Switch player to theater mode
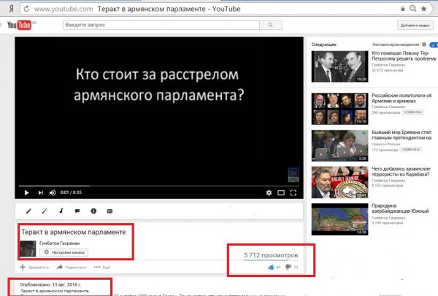438x296 pixels. point(282,192)
